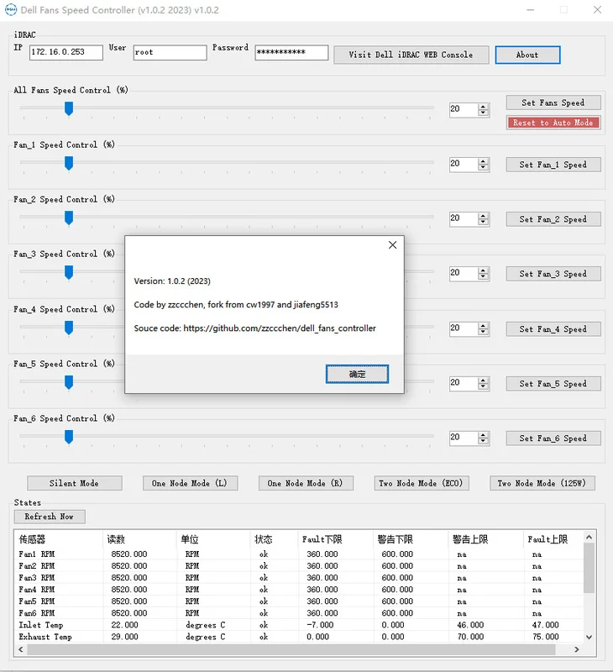Focus the Password input field

click(291, 52)
